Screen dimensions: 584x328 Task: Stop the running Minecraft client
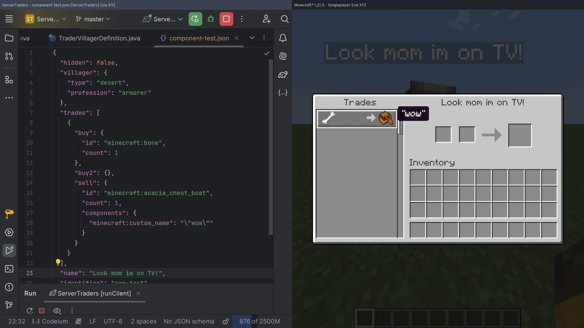pyautogui.click(x=226, y=19)
